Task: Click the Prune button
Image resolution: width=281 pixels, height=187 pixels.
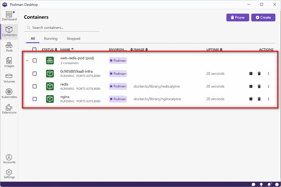Action: (238, 17)
